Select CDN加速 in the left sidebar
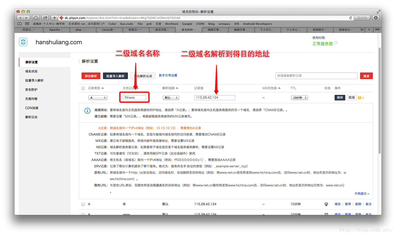Viewport: 396px width, 235px height. pyautogui.click(x=32, y=108)
